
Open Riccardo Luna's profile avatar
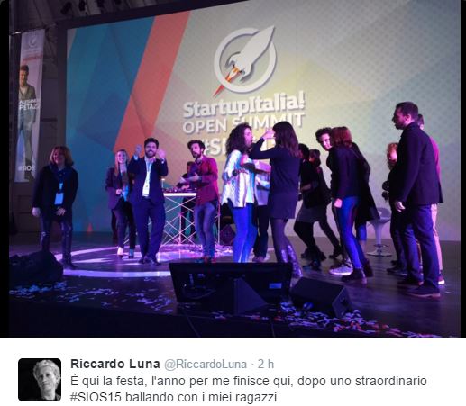(40, 380)
